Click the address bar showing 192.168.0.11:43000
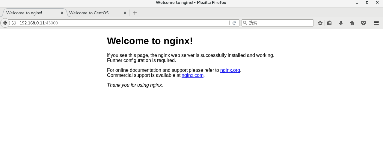Viewport: 383px width, 143px height. pyautogui.click(x=123, y=23)
